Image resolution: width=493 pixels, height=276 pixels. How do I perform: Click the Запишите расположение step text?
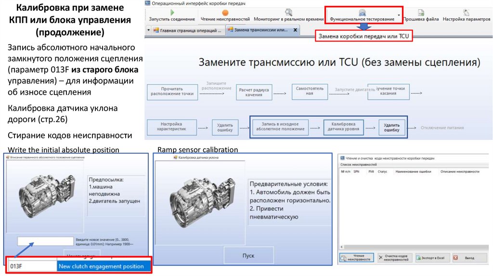point(216,86)
